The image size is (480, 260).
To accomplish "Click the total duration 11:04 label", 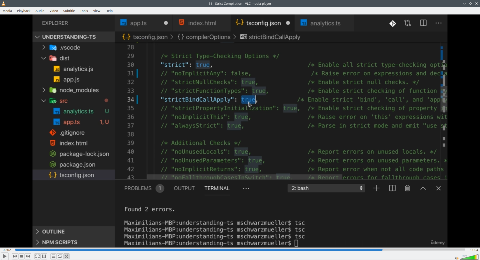I will pos(474,250).
